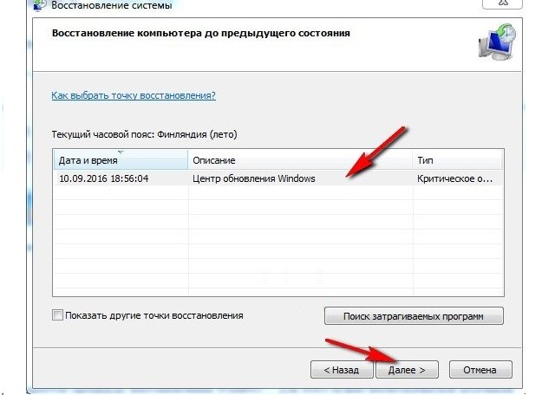Click the 'Текущий часовой пояс' timezone label
Image resolution: width=555 pixels, height=395 pixels.
tap(143, 135)
